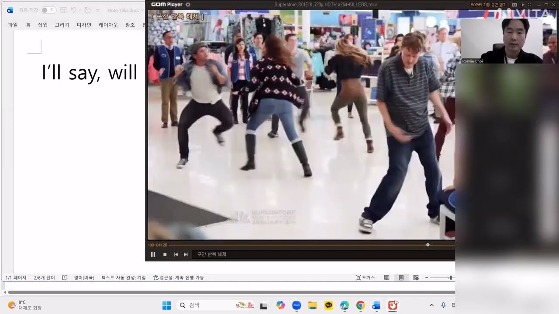Open File Explorer from taskbar
This screenshot has height=314, width=559.
(312, 306)
